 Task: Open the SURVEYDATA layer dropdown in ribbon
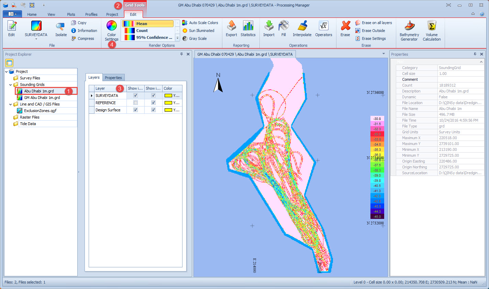36,39
